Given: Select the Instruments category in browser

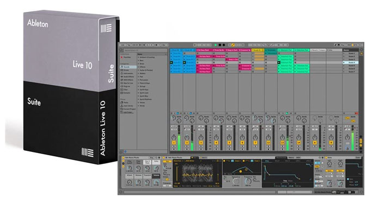Looking at the screenshot, I should click(x=129, y=73).
